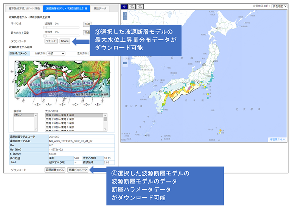The width and height of the screenshot is (295, 209).
Task: Click the zoom-in magnifier tool
Action: [132, 7]
